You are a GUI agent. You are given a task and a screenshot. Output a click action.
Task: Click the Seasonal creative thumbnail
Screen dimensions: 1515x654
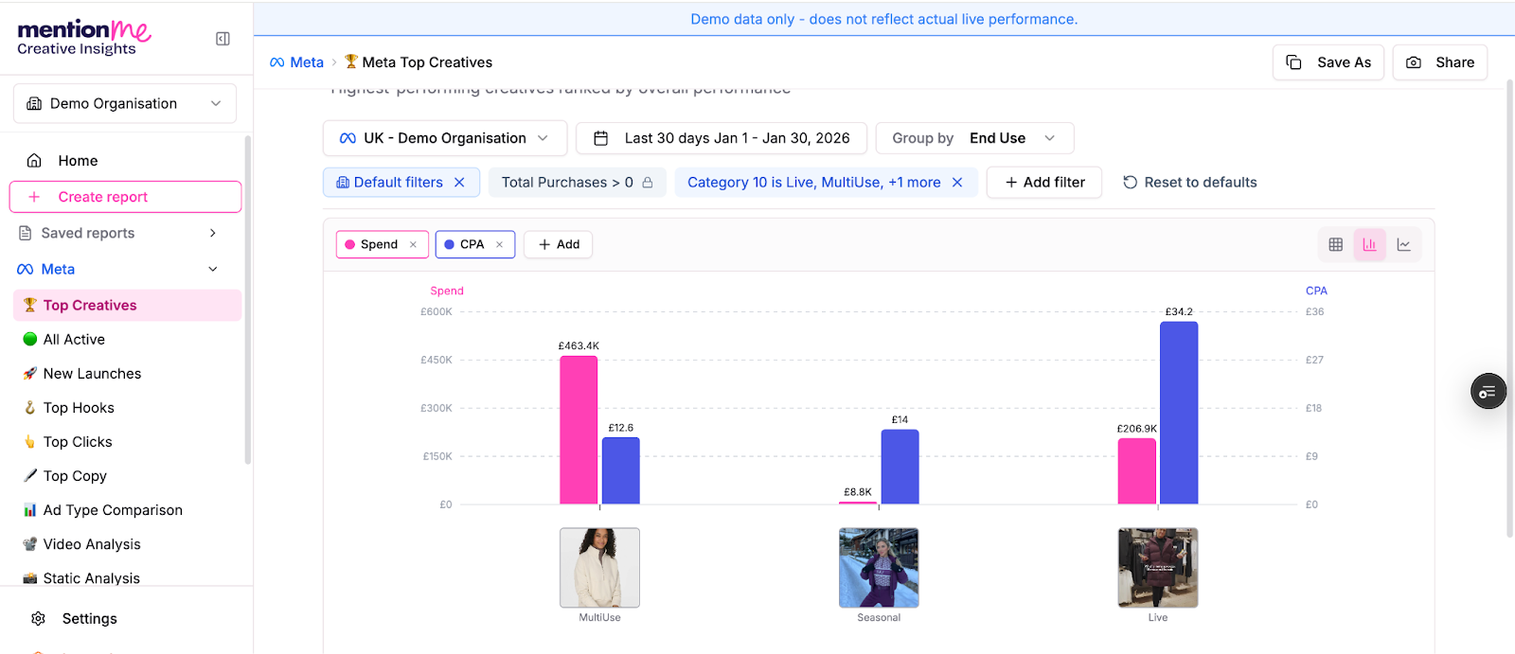(x=879, y=568)
